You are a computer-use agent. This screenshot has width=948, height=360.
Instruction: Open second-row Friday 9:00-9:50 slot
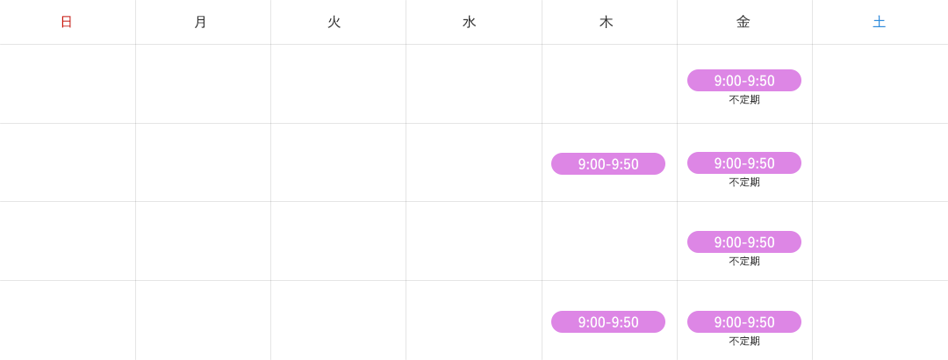(x=744, y=163)
